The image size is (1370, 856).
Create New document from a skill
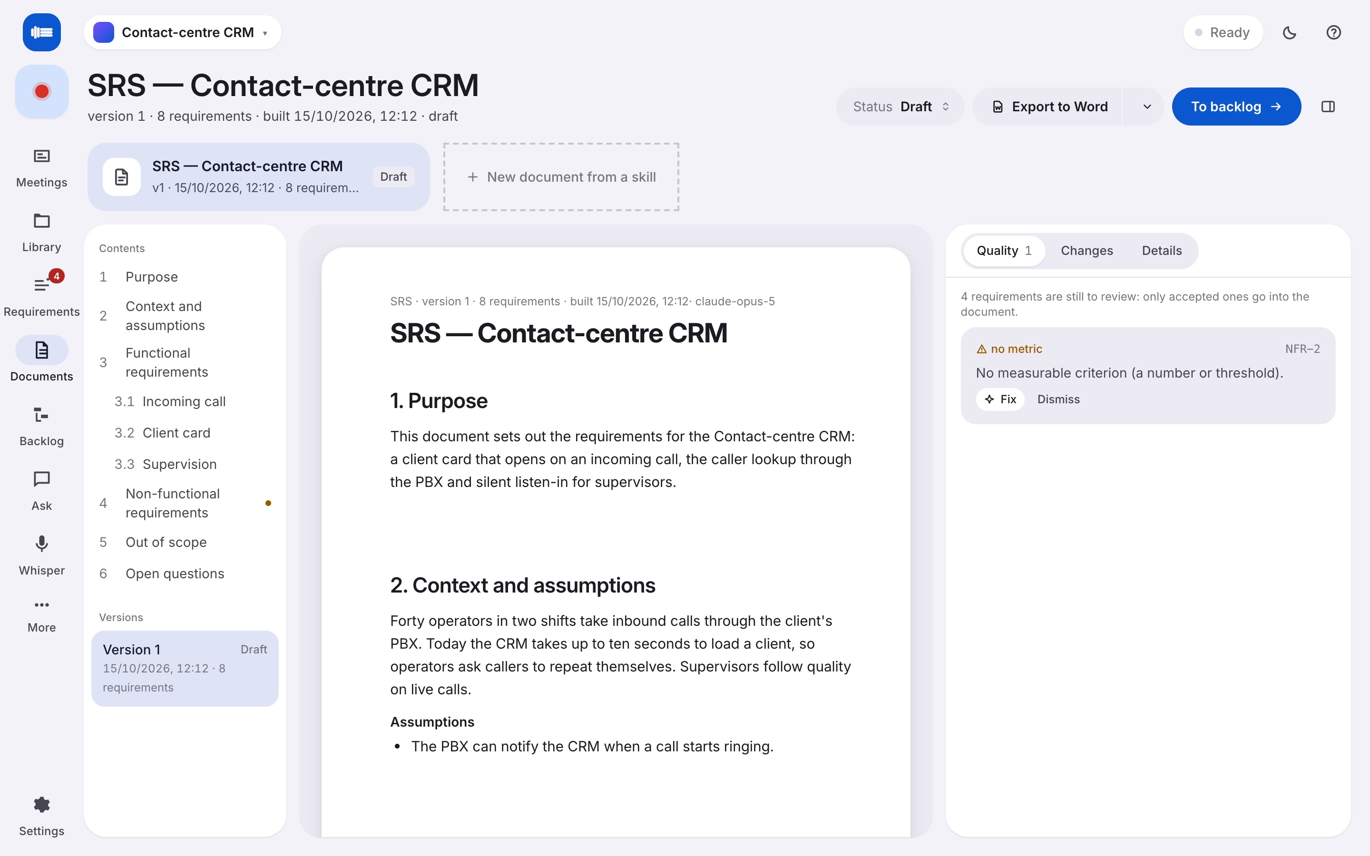click(x=561, y=176)
